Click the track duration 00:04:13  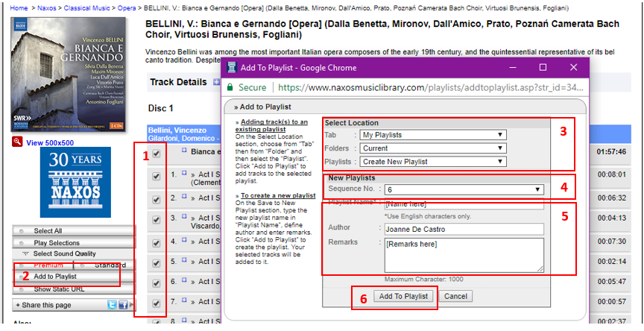[612, 218]
